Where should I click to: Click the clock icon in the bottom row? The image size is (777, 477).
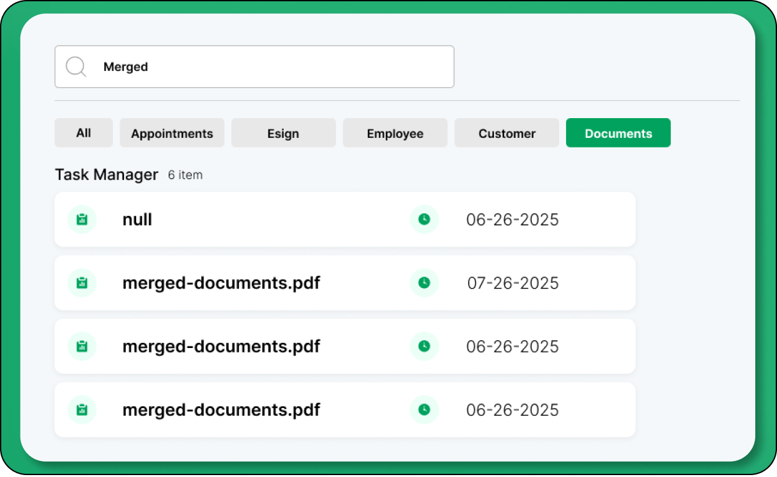424,409
